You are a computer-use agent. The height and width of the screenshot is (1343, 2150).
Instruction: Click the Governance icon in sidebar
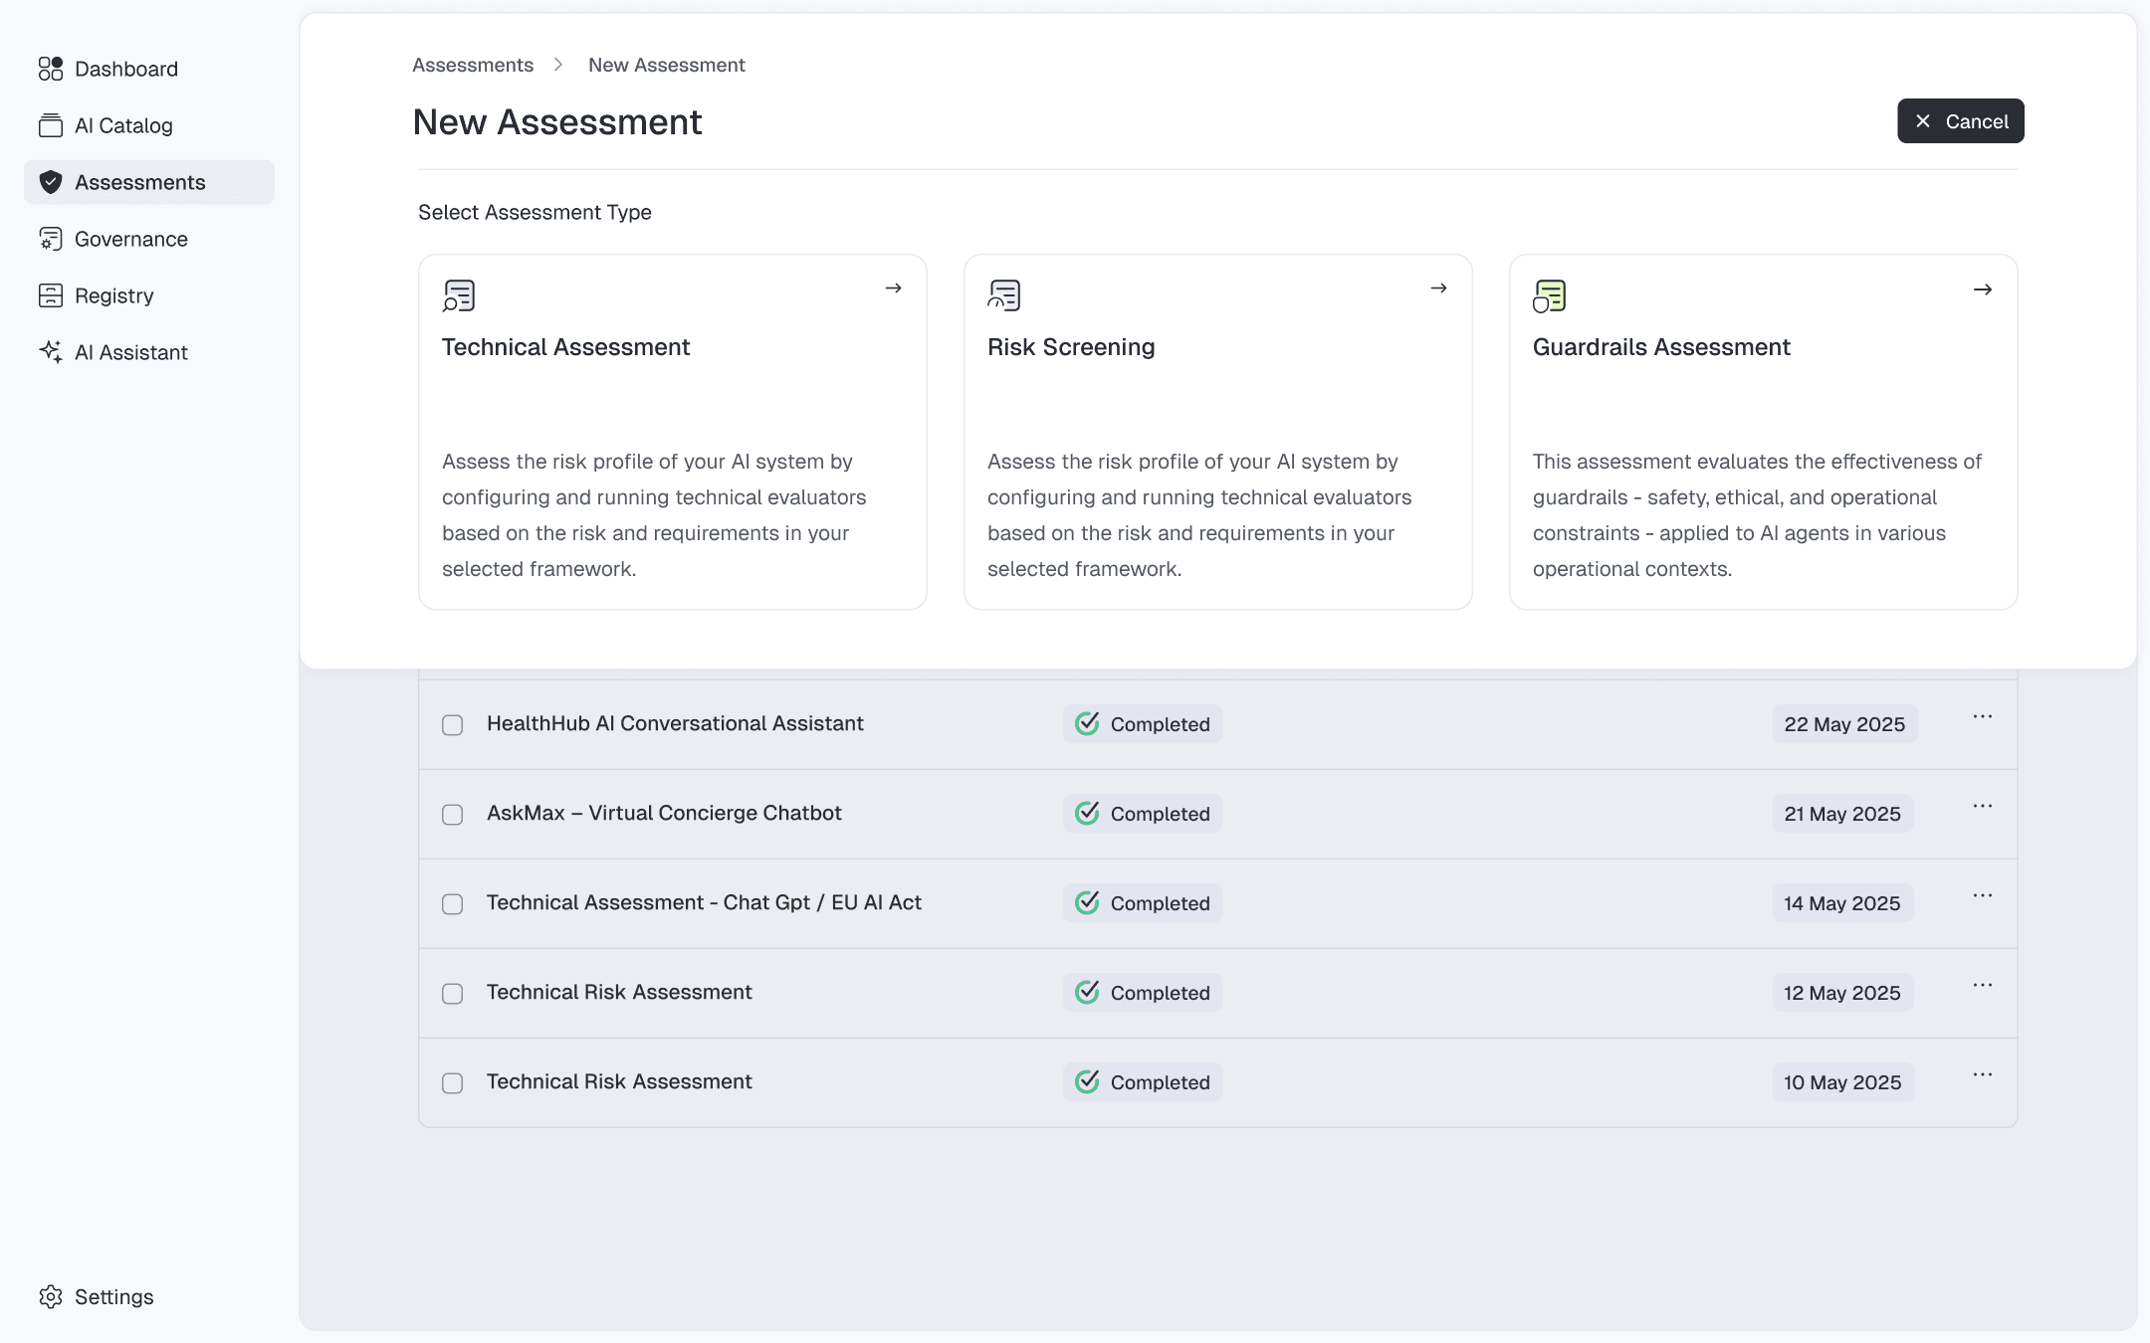coord(51,239)
